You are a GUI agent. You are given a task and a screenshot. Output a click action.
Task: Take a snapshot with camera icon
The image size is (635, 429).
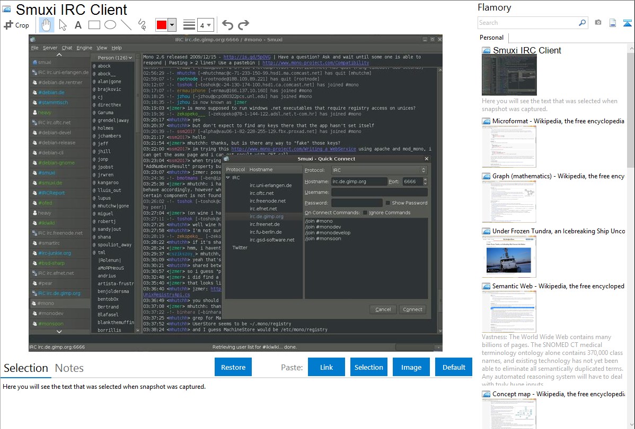[x=598, y=23]
